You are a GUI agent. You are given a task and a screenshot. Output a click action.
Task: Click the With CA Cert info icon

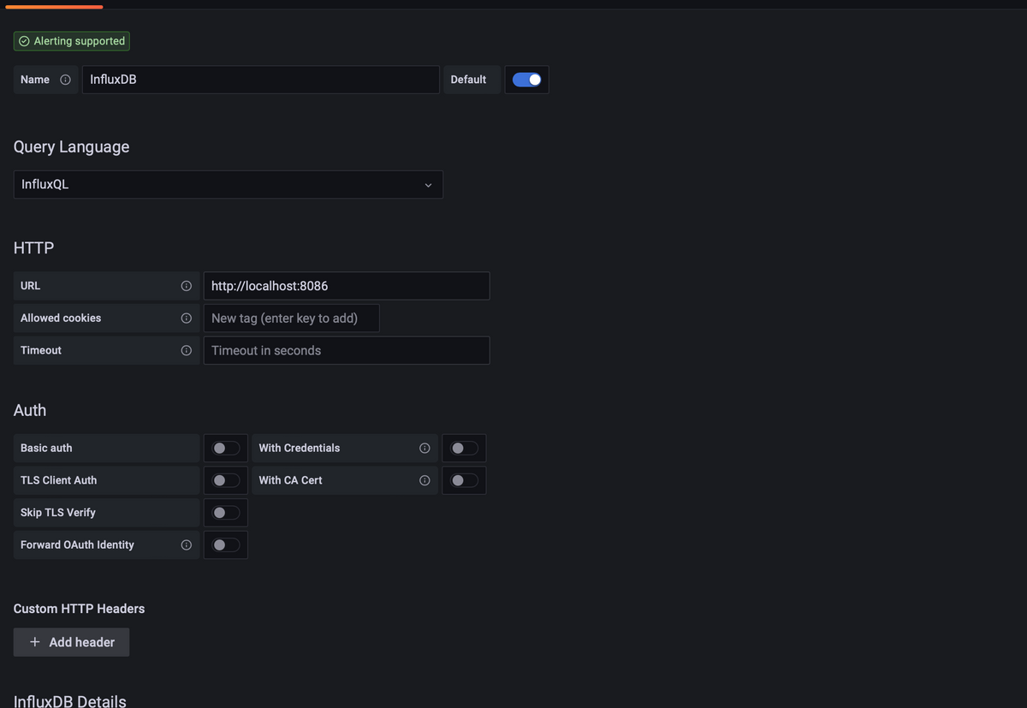point(424,480)
